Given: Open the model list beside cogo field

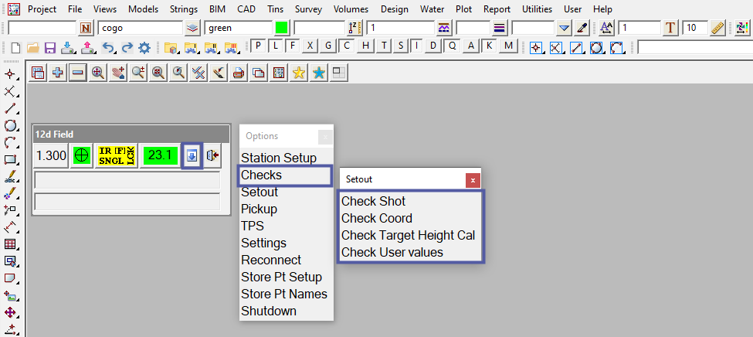Looking at the screenshot, I should 193,28.
